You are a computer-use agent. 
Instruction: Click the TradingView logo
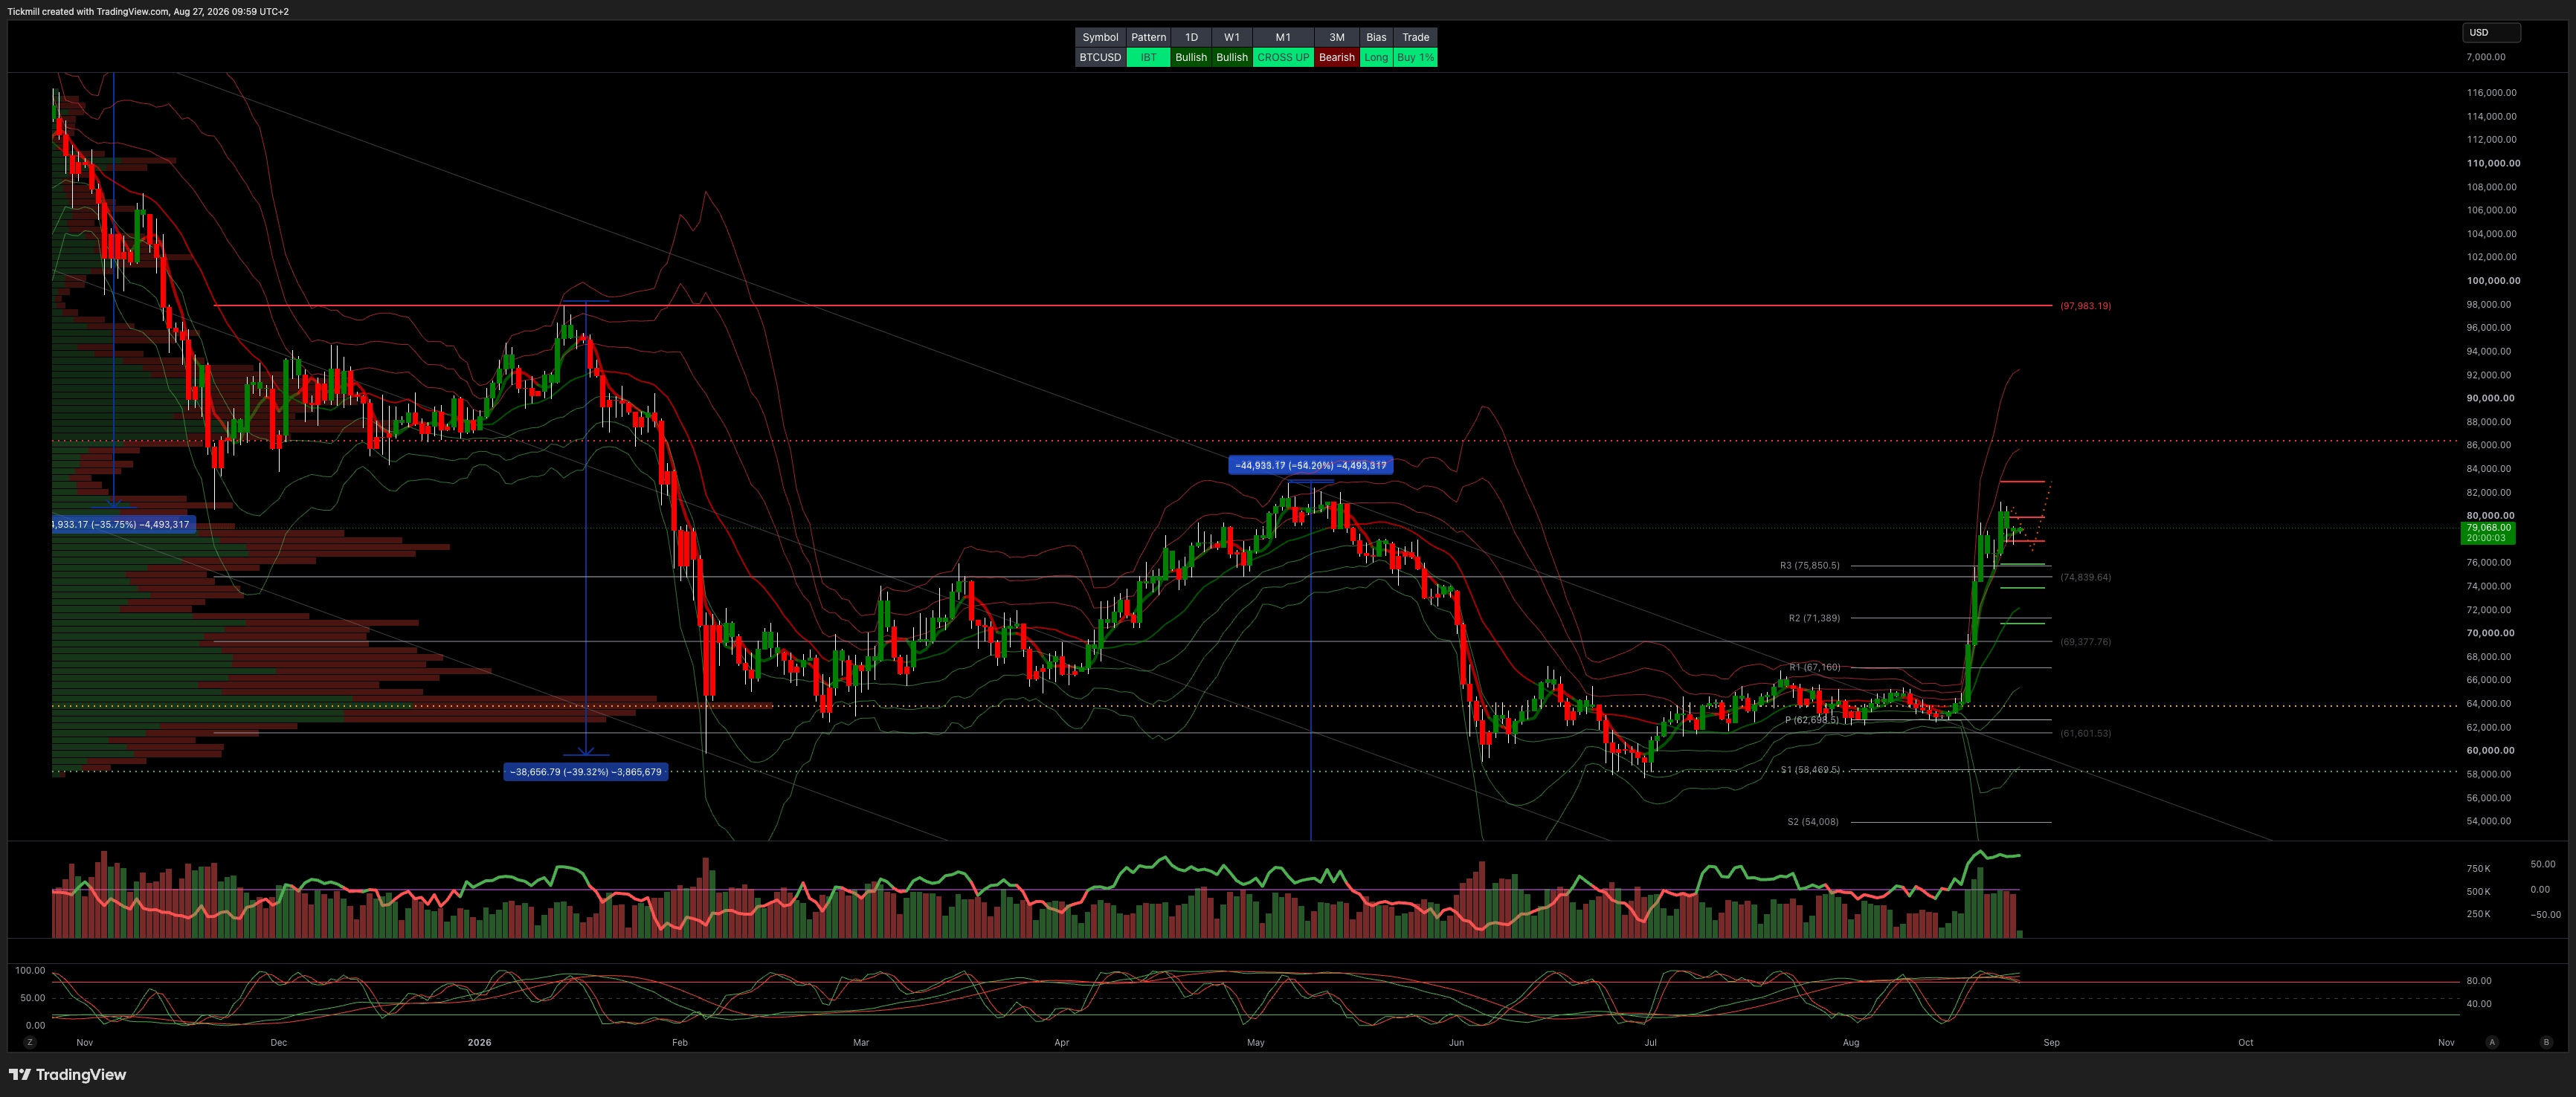point(67,1074)
